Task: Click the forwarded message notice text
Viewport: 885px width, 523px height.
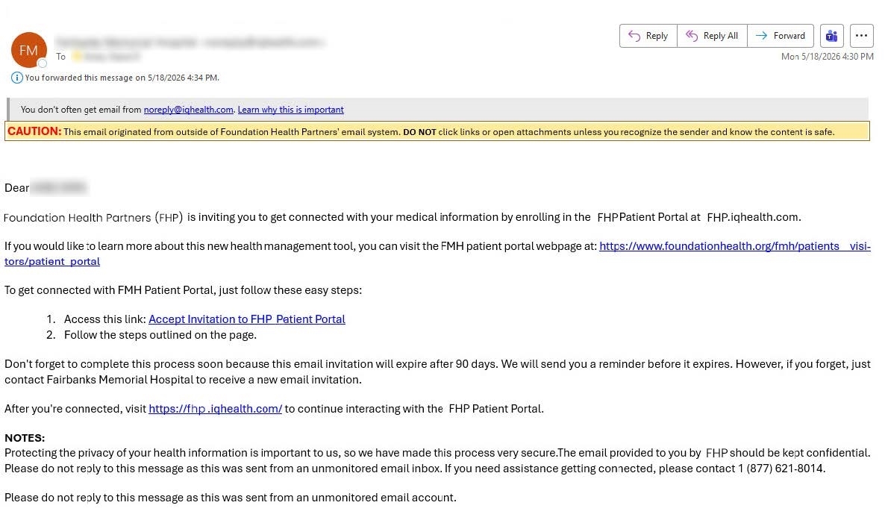Action: [122, 78]
